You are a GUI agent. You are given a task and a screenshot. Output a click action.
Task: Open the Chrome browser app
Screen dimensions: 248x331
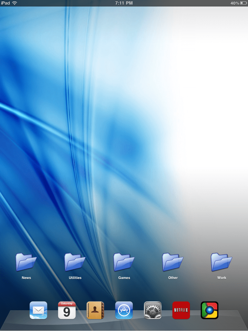click(210, 310)
